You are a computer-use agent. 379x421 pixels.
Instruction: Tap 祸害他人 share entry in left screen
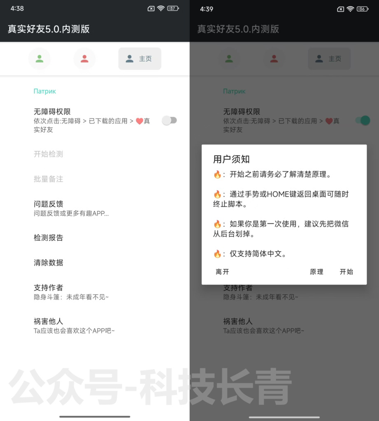coord(95,326)
